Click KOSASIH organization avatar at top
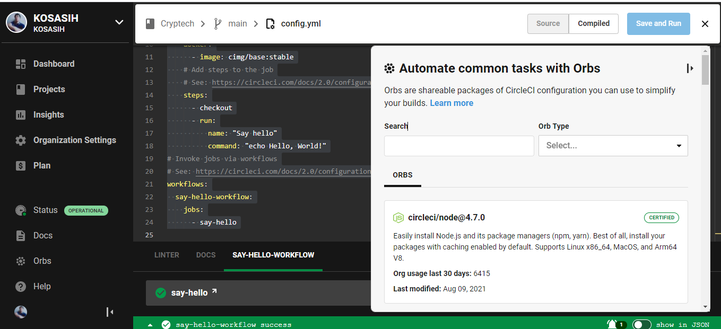721x329 pixels. pos(16,22)
